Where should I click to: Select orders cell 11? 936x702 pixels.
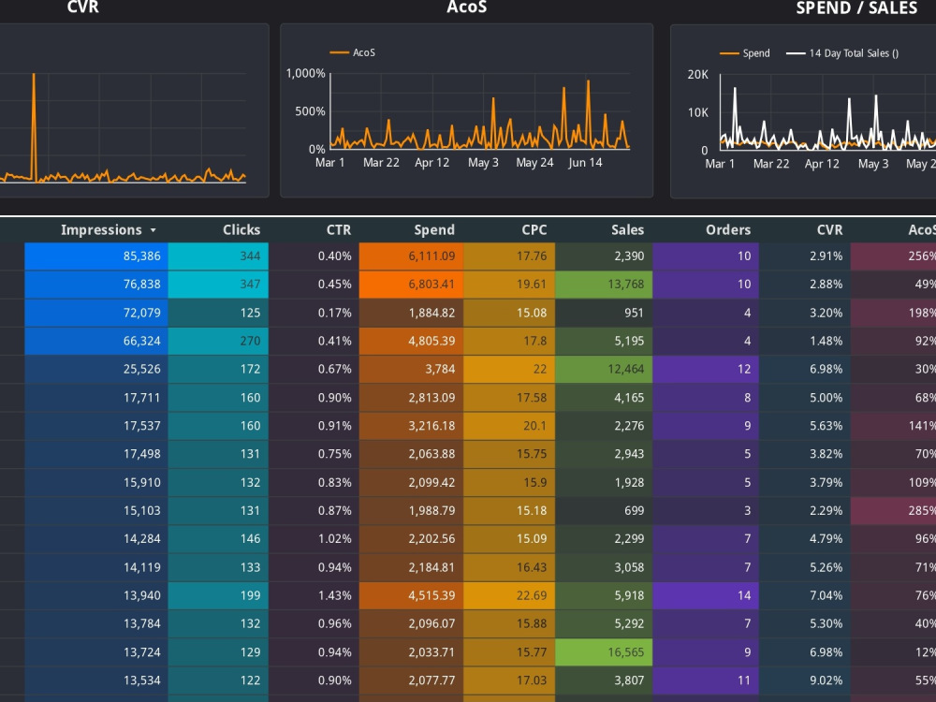(706, 680)
